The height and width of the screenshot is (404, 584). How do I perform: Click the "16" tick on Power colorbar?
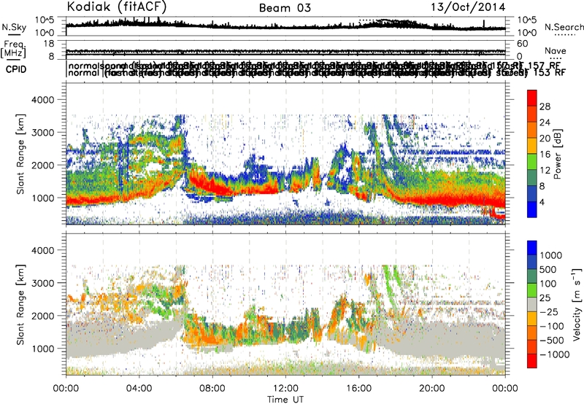(545, 155)
